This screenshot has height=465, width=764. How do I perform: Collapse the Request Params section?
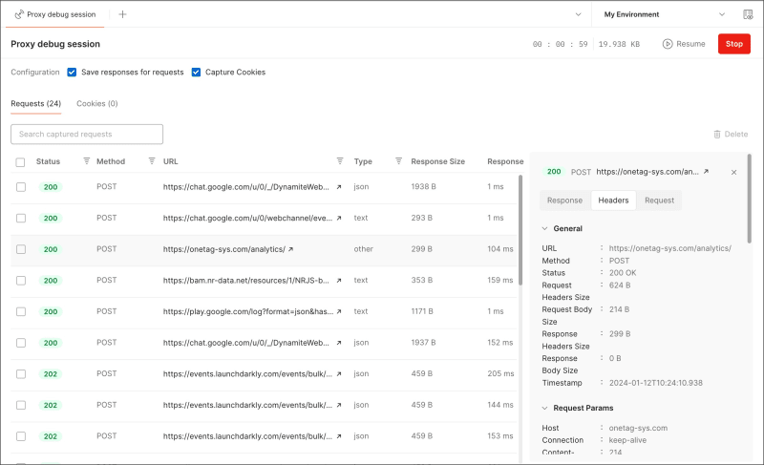pos(544,408)
